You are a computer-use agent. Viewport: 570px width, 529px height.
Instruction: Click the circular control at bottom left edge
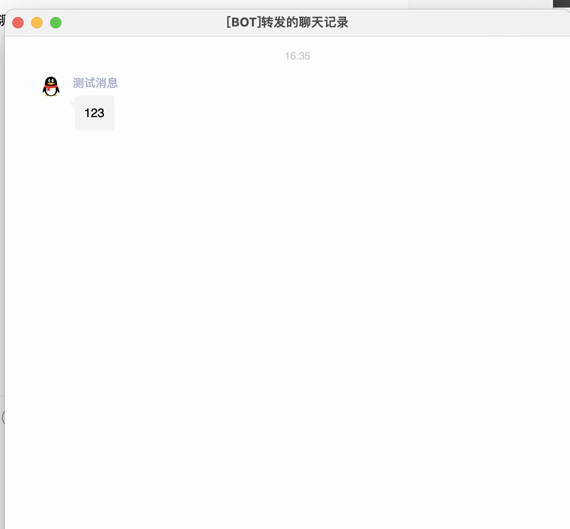[3, 418]
